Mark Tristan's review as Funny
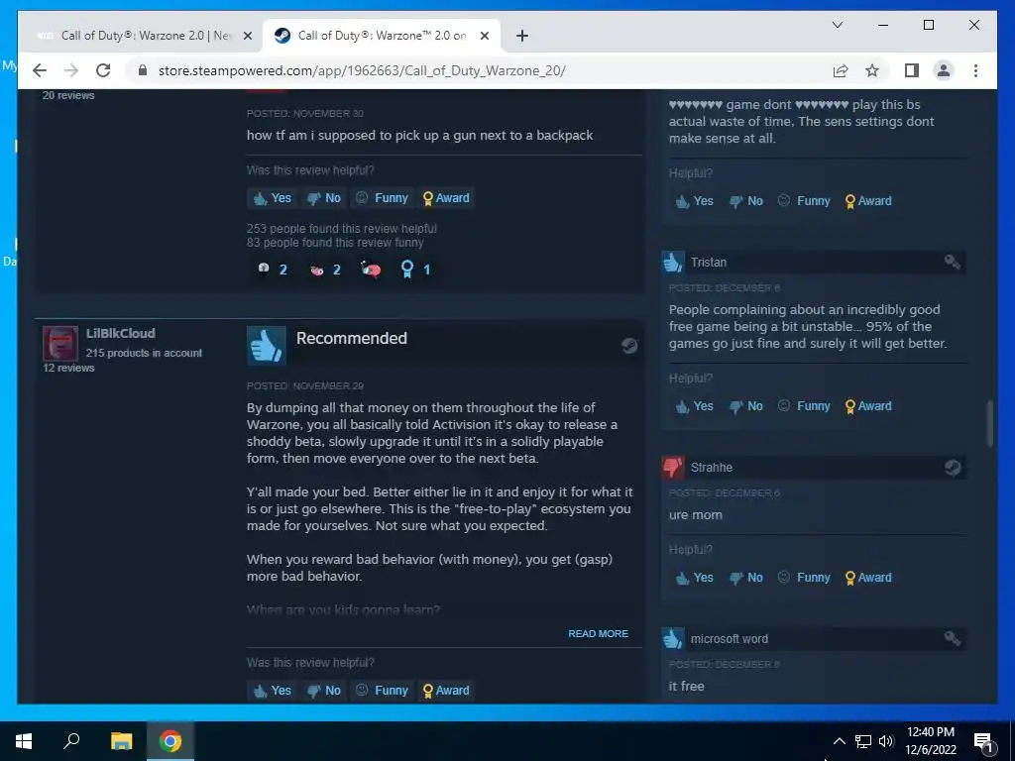Screen dimensions: 1015x761 pyautogui.click(x=803, y=406)
